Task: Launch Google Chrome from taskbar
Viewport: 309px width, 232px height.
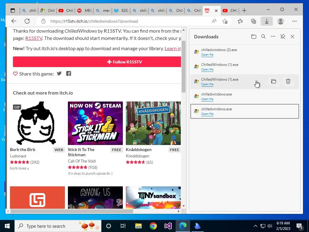Action: 153,226
